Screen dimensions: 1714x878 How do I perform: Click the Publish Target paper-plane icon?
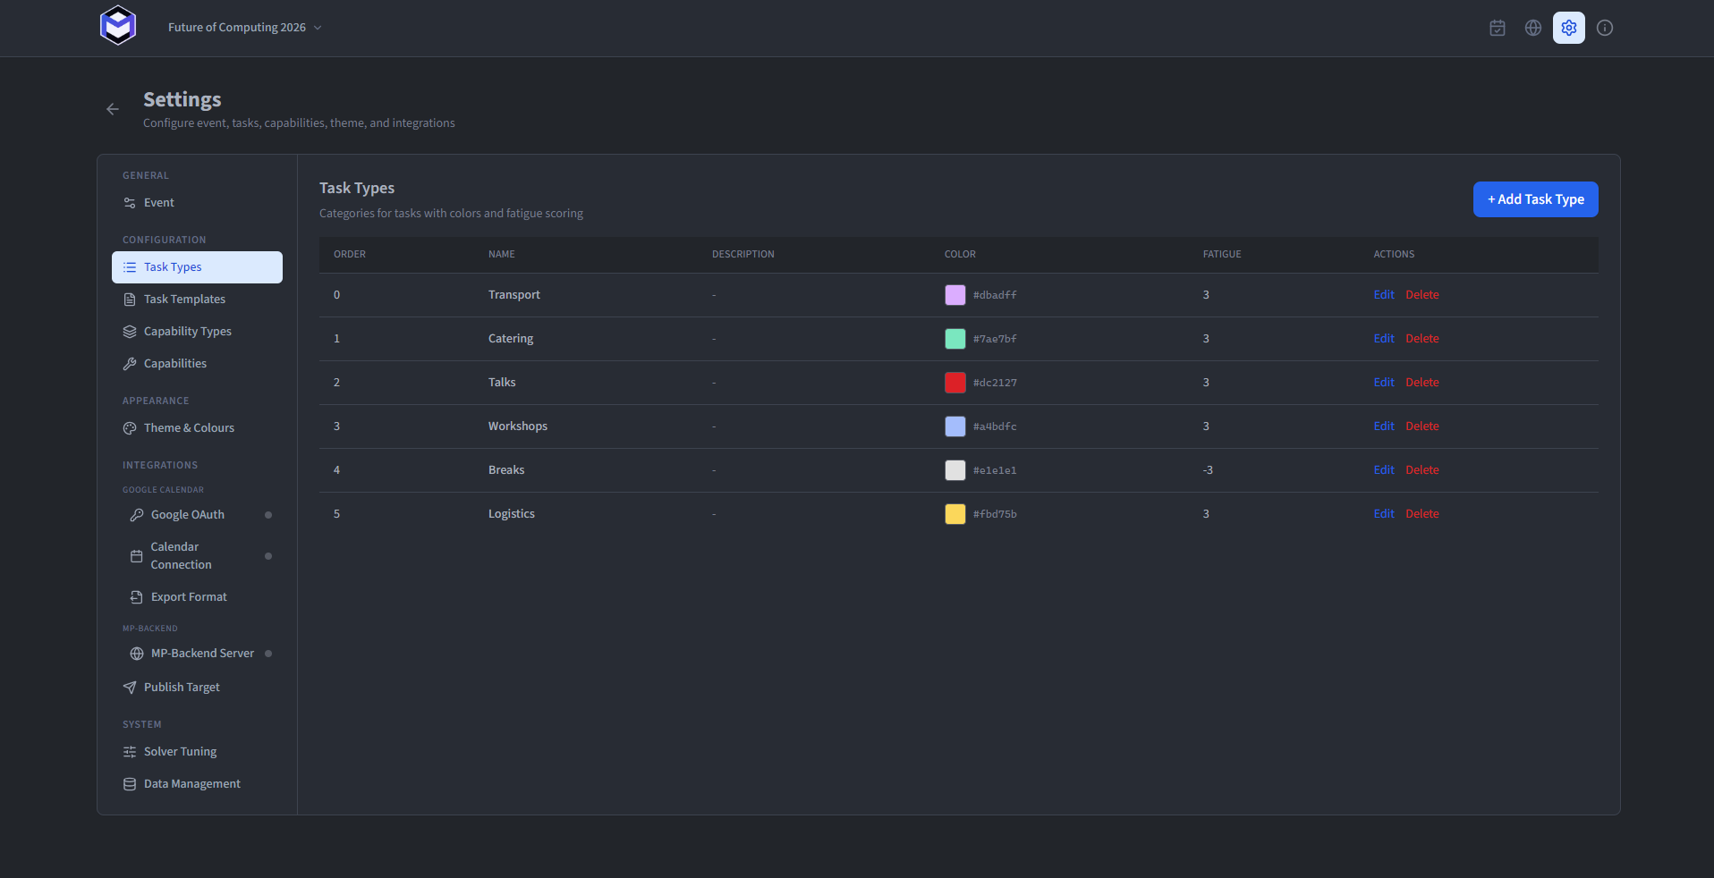coord(130,688)
